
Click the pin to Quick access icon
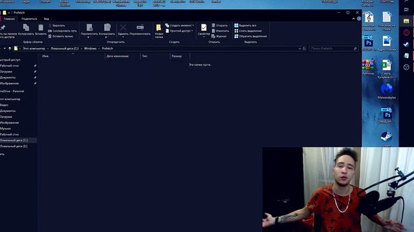tap(3, 28)
